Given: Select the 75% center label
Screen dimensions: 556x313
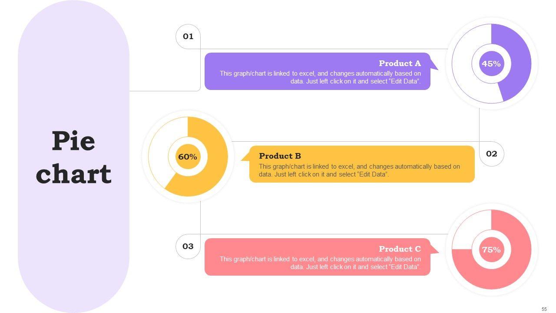Looking at the screenshot, I should pos(491,250).
